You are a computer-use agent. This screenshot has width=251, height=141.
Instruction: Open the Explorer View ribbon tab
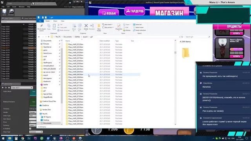coord(63,21)
